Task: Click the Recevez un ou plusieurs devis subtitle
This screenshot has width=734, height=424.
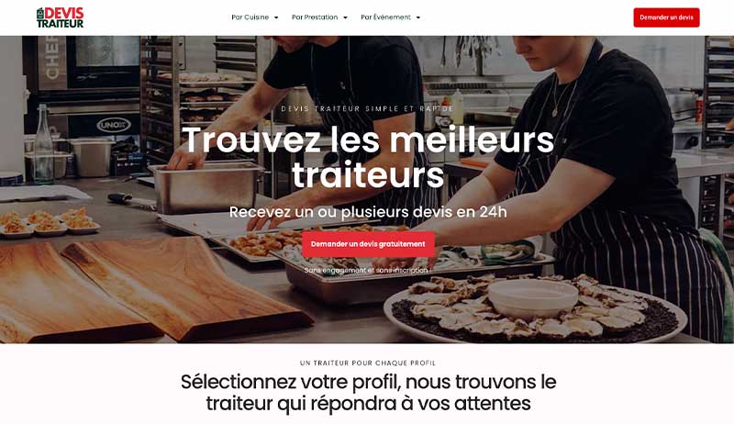Action: point(368,212)
